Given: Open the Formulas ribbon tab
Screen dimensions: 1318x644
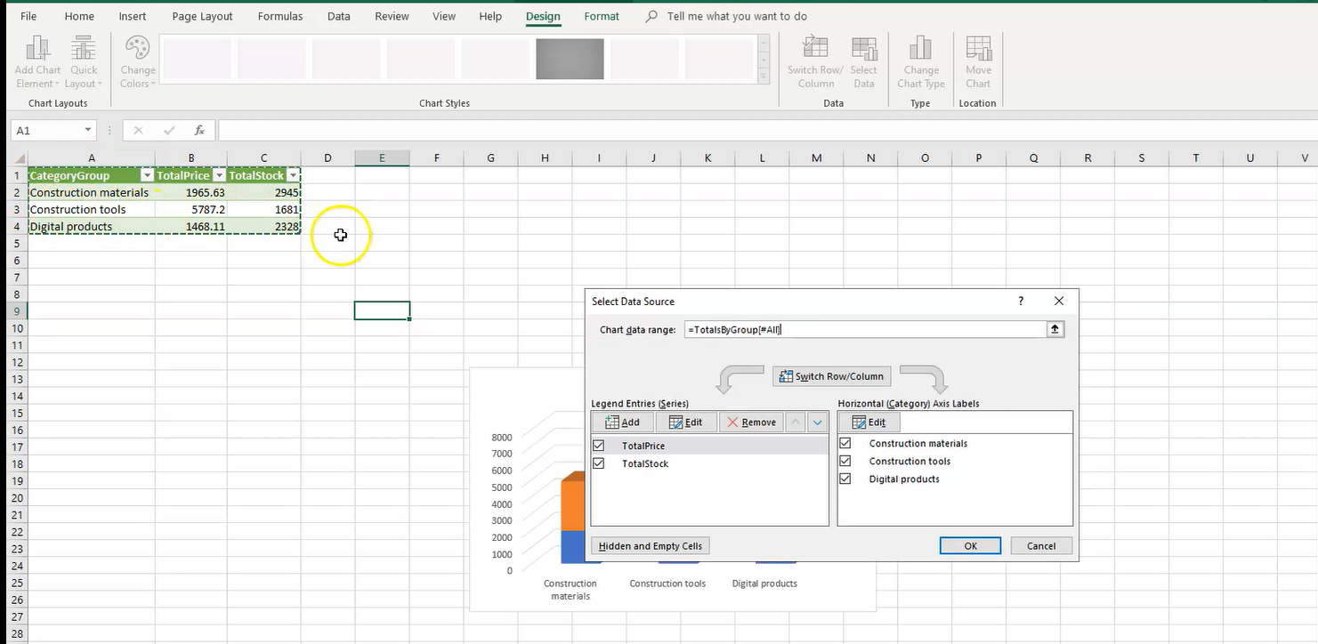Looking at the screenshot, I should click(x=279, y=16).
